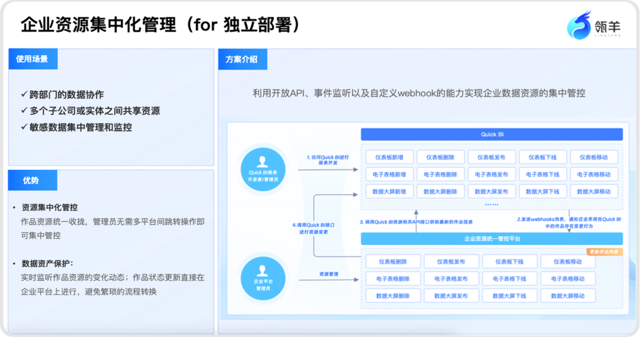Click 仪表板发布 in the Quick BI group
Viewport: 640px width, 337px height.
pyautogui.click(x=491, y=158)
